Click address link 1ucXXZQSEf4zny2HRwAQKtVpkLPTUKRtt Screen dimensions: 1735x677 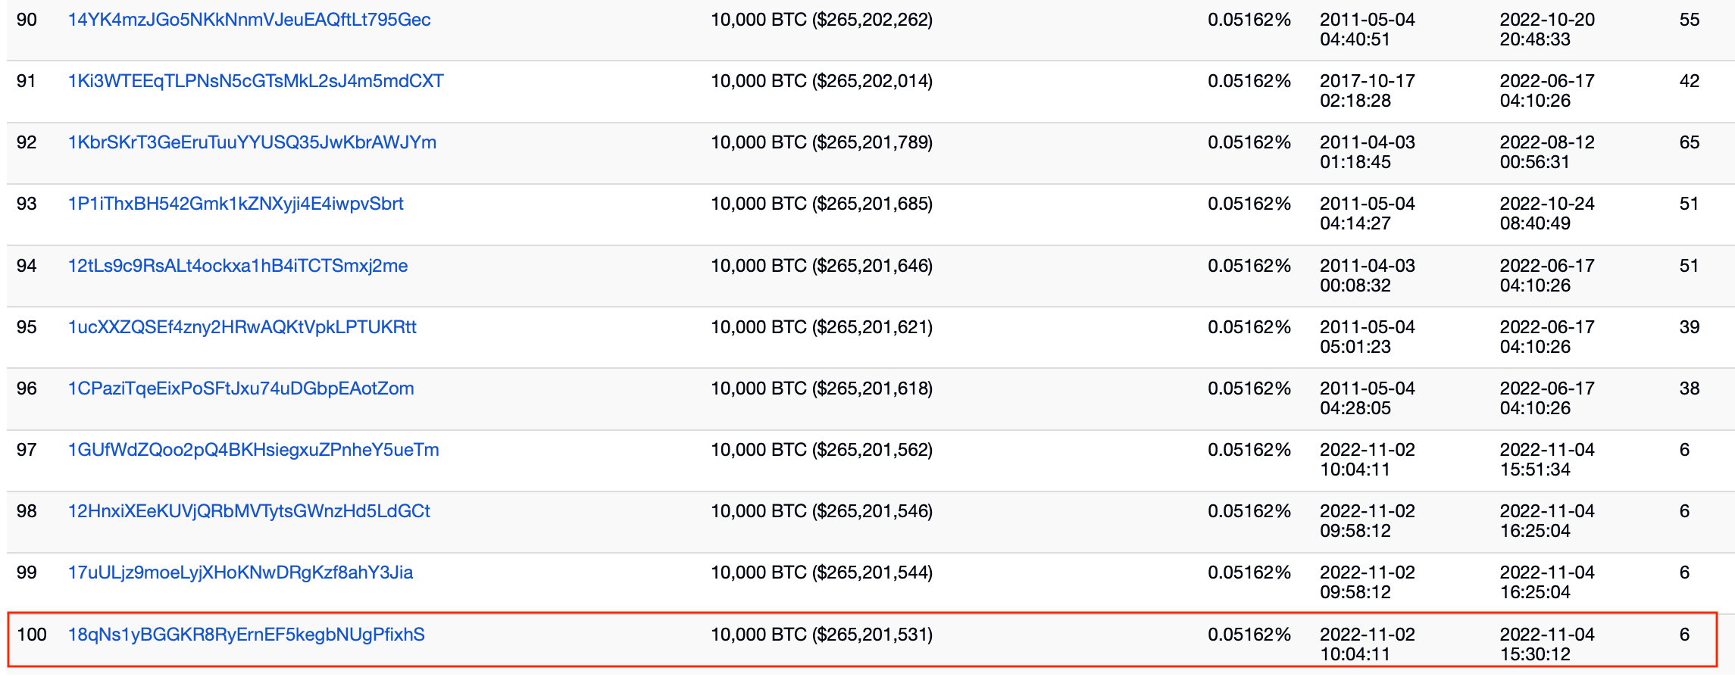(242, 328)
